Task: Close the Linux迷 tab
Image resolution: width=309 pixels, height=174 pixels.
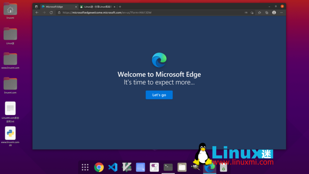Action: (x=114, y=7)
